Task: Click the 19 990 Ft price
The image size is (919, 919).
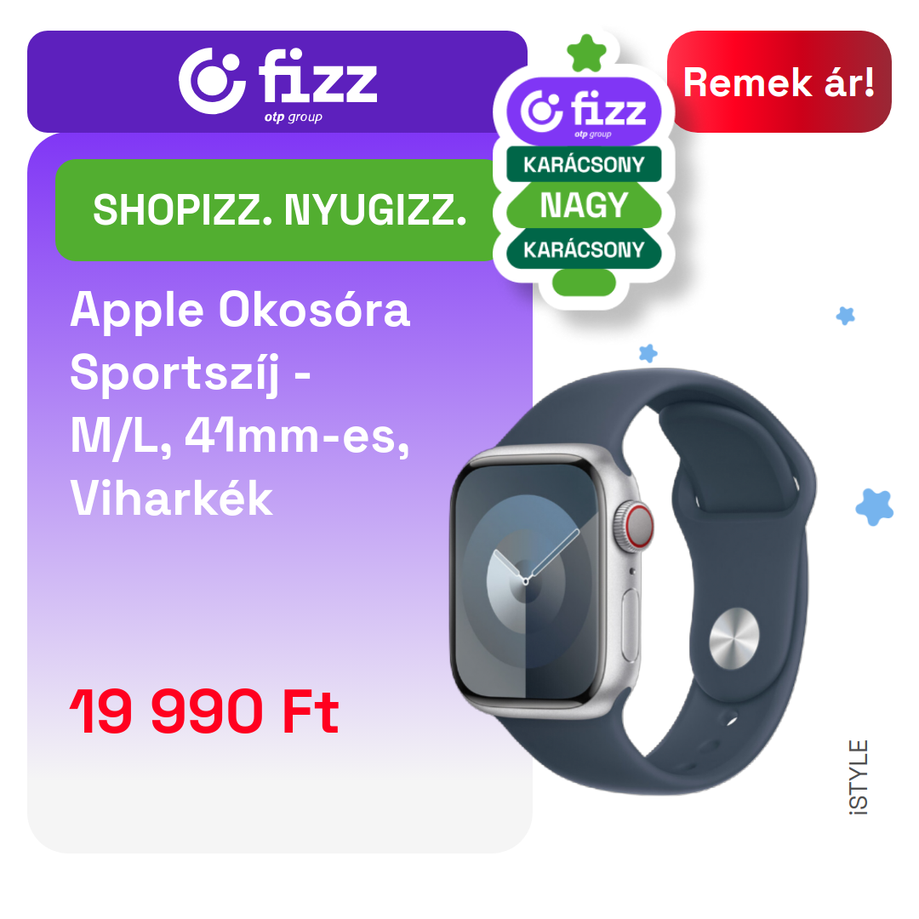Action: click(x=204, y=711)
